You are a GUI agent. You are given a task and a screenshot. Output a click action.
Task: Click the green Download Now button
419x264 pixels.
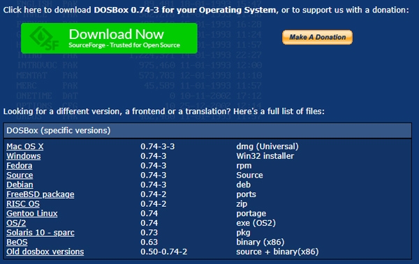[x=109, y=38]
